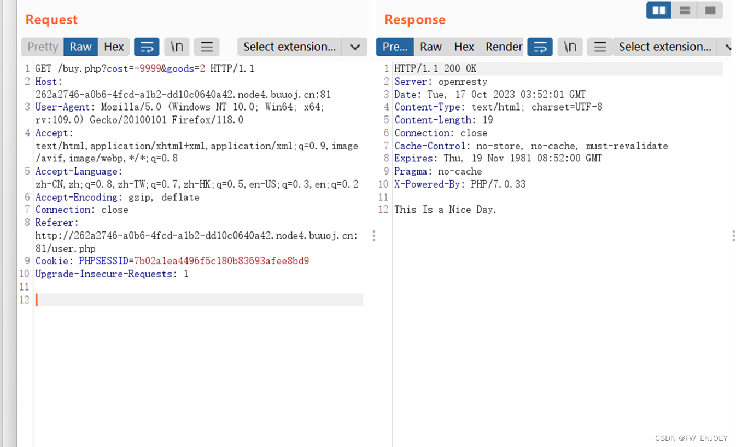The width and height of the screenshot is (736, 447).
Task: Choose combined single-pane layout icon
Action: [x=710, y=10]
